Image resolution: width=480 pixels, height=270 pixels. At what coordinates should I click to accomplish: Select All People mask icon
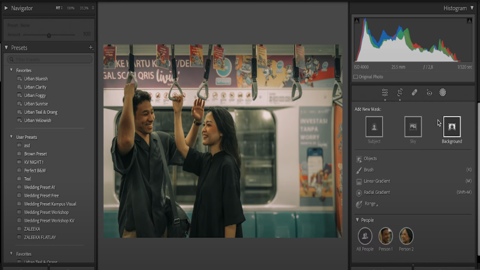click(x=365, y=236)
